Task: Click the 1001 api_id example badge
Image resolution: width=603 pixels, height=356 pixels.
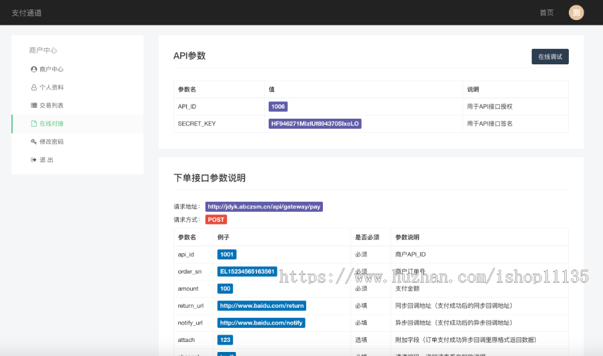Action: click(x=226, y=255)
